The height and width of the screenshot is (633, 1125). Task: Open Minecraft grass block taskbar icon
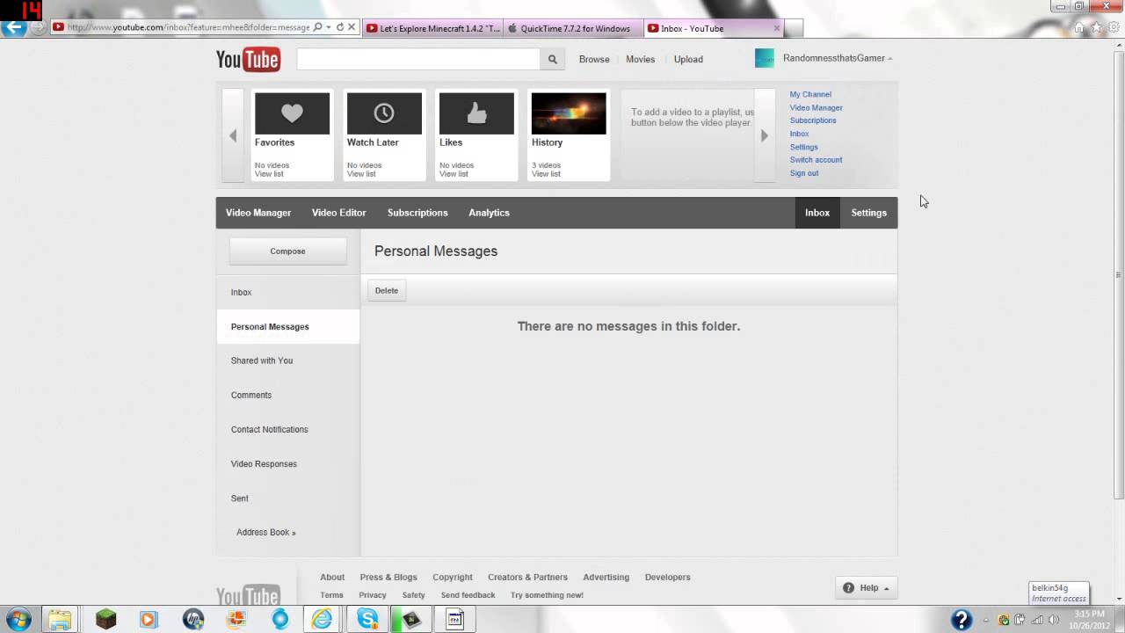(105, 620)
